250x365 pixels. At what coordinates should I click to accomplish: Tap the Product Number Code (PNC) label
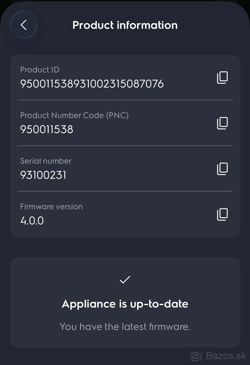(74, 115)
